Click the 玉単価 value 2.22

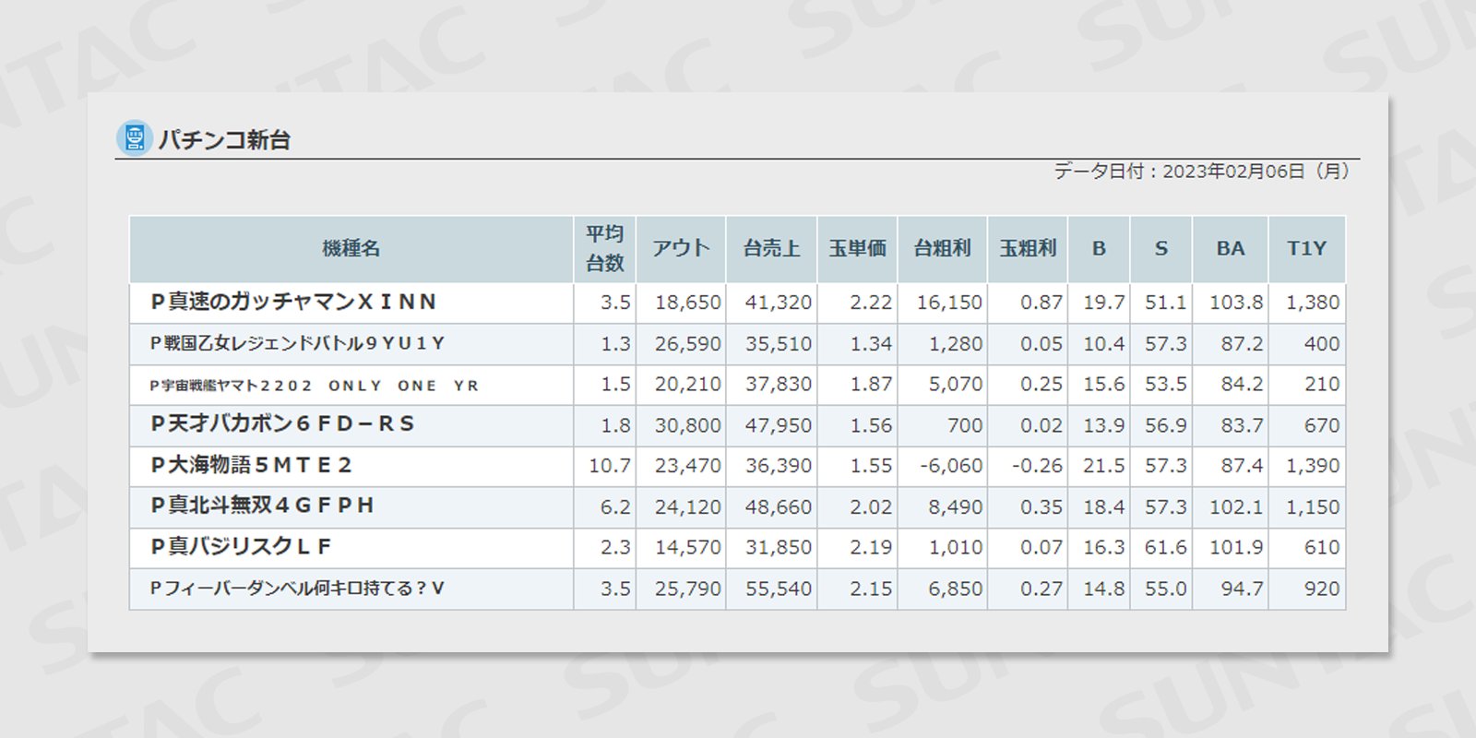coord(871,303)
